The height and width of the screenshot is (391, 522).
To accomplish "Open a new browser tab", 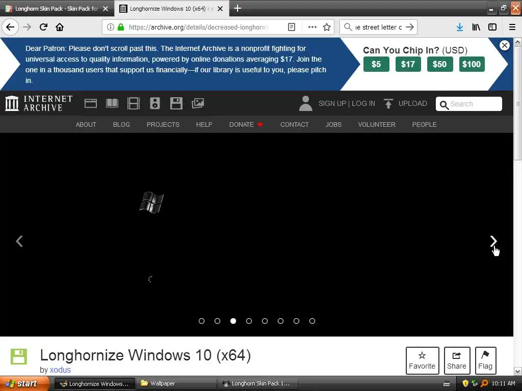I will (238, 8).
